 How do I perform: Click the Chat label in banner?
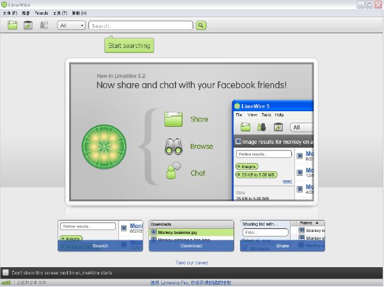198,173
